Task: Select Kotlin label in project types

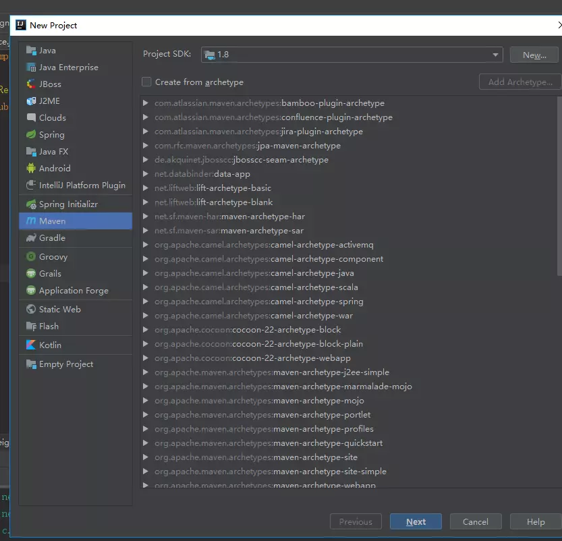Action: point(50,345)
